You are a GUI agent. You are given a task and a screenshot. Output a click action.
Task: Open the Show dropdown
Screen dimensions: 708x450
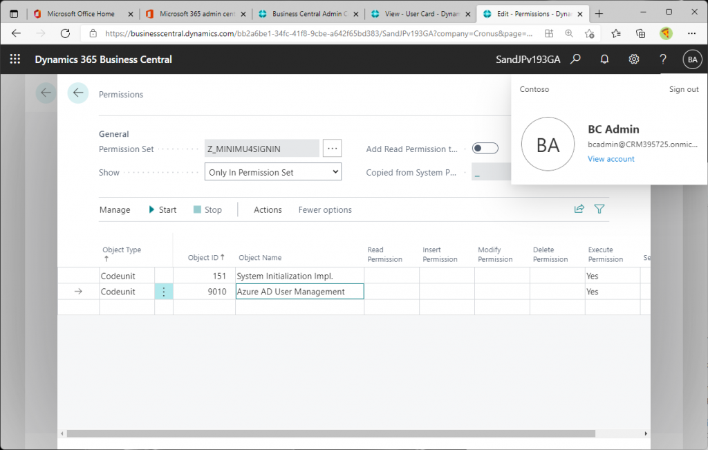pyautogui.click(x=273, y=172)
